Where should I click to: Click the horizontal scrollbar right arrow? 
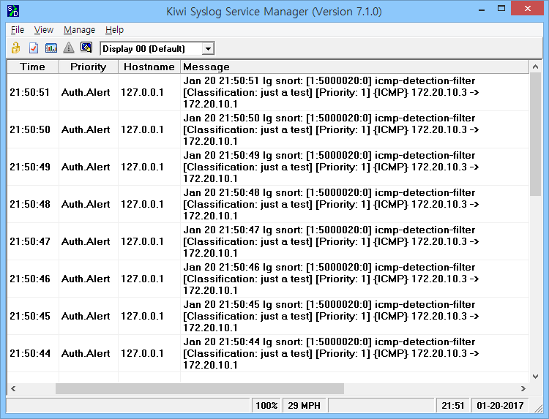tap(523, 388)
